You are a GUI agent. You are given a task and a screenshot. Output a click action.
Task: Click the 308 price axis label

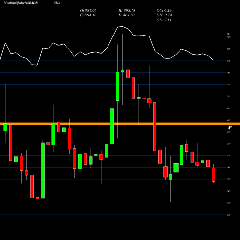tap(228, 215)
